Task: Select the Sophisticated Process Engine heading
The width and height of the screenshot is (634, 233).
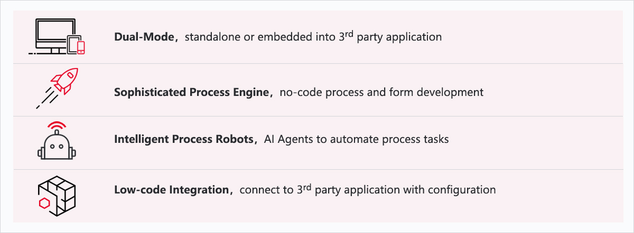Action: pyautogui.click(x=192, y=93)
